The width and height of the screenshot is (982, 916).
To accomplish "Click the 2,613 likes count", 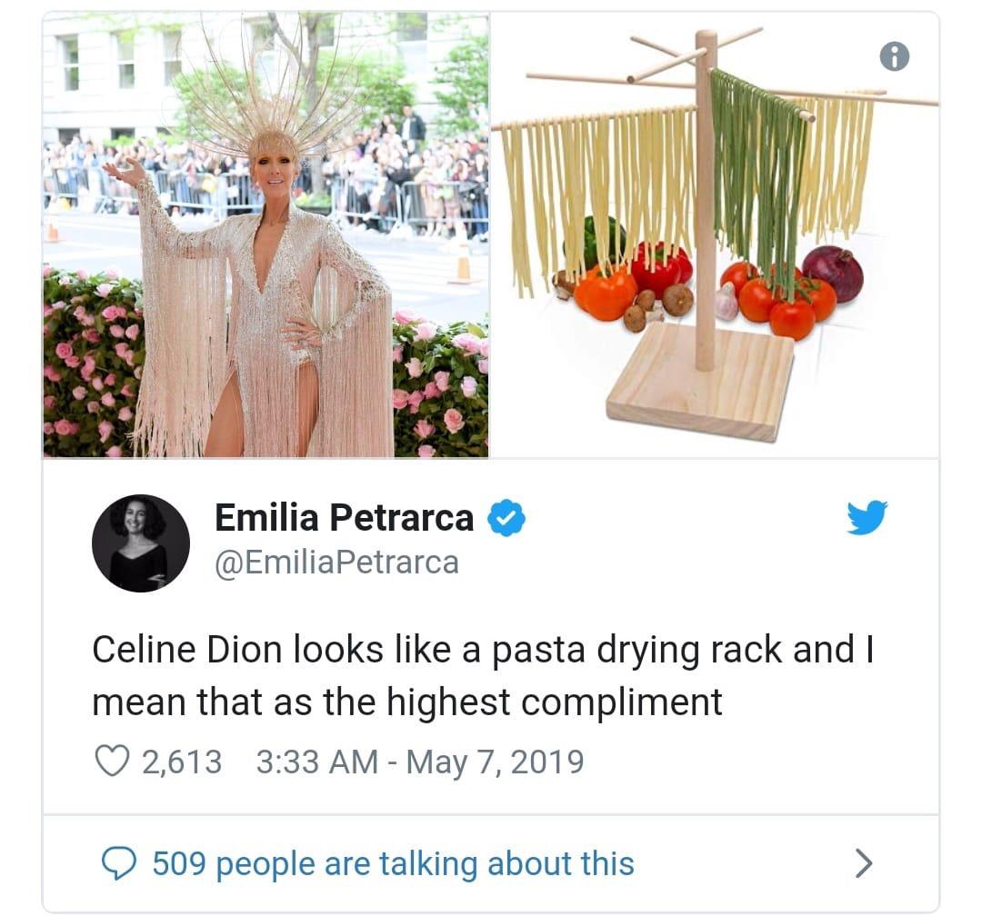I will 182,762.
